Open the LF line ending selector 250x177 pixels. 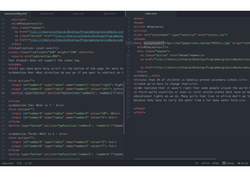point(197,163)
